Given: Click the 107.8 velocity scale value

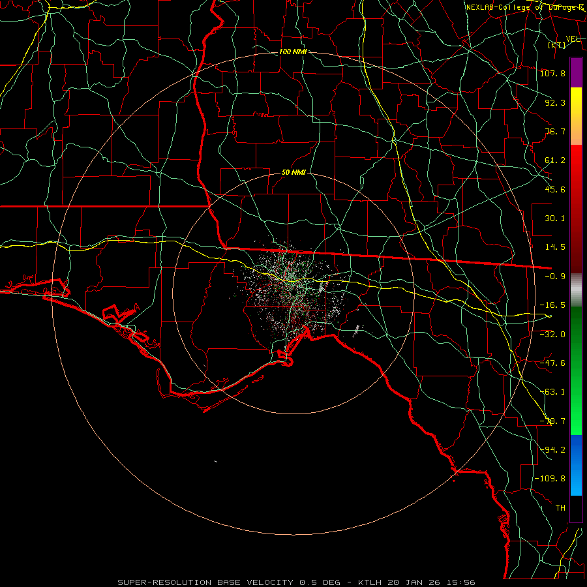Looking at the screenshot, I should 552,73.
